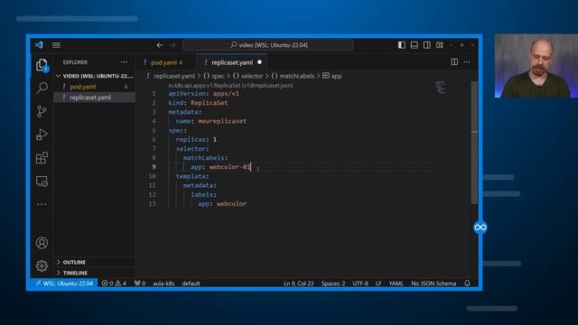The width and height of the screenshot is (578, 325).
Task: Open the Source Control view
Action: (x=42, y=111)
